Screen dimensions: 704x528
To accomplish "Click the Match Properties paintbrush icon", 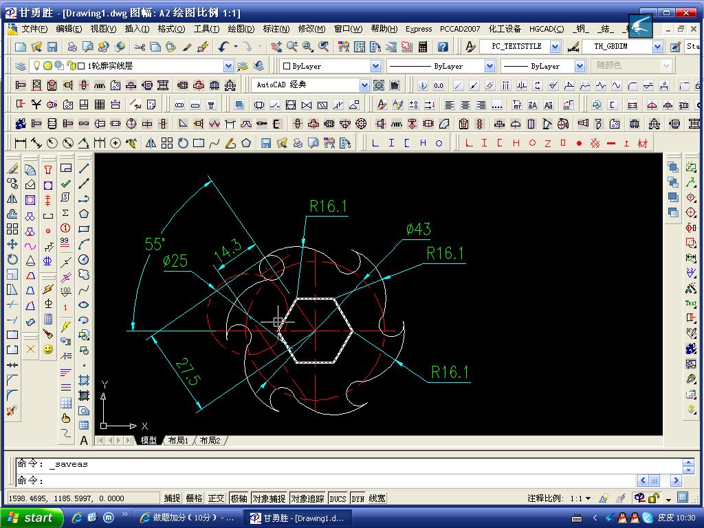I will [x=187, y=46].
